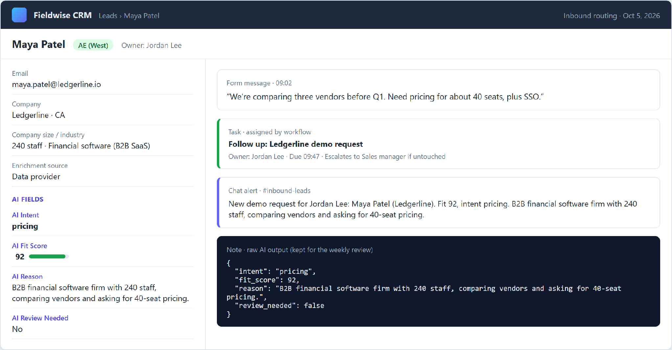Click the #inbound-leads chat alert header
This screenshot has height=350, width=672.
pyautogui.click(x=269, y=191)
